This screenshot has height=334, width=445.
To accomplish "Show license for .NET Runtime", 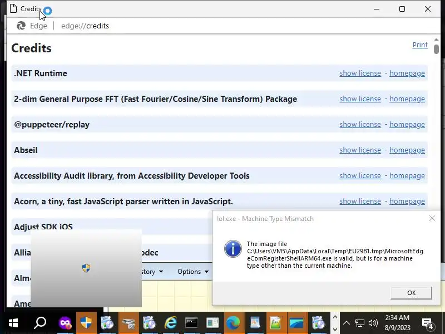I will (360, 73).
